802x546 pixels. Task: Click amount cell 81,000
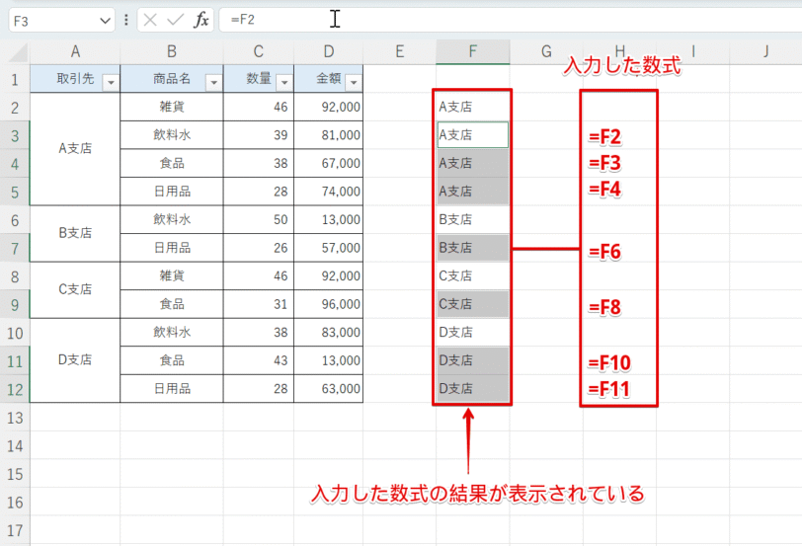[x=329, y=135]
